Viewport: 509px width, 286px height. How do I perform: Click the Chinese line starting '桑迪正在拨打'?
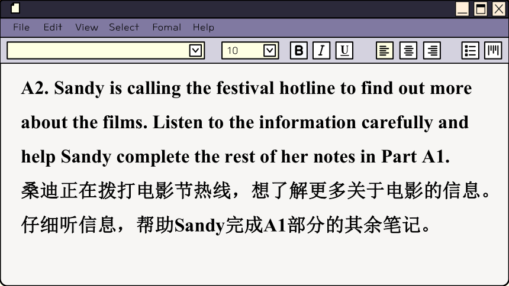click(x=256, y=191)
